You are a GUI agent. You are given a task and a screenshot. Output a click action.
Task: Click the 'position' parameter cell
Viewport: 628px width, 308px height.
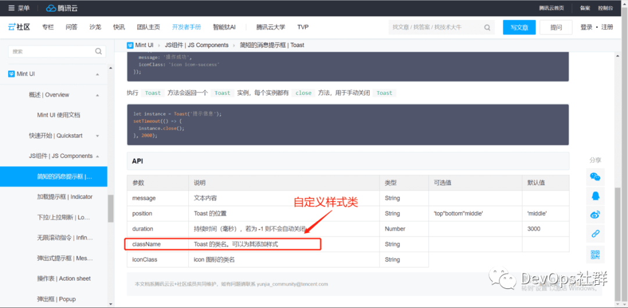tap(158, 213)
